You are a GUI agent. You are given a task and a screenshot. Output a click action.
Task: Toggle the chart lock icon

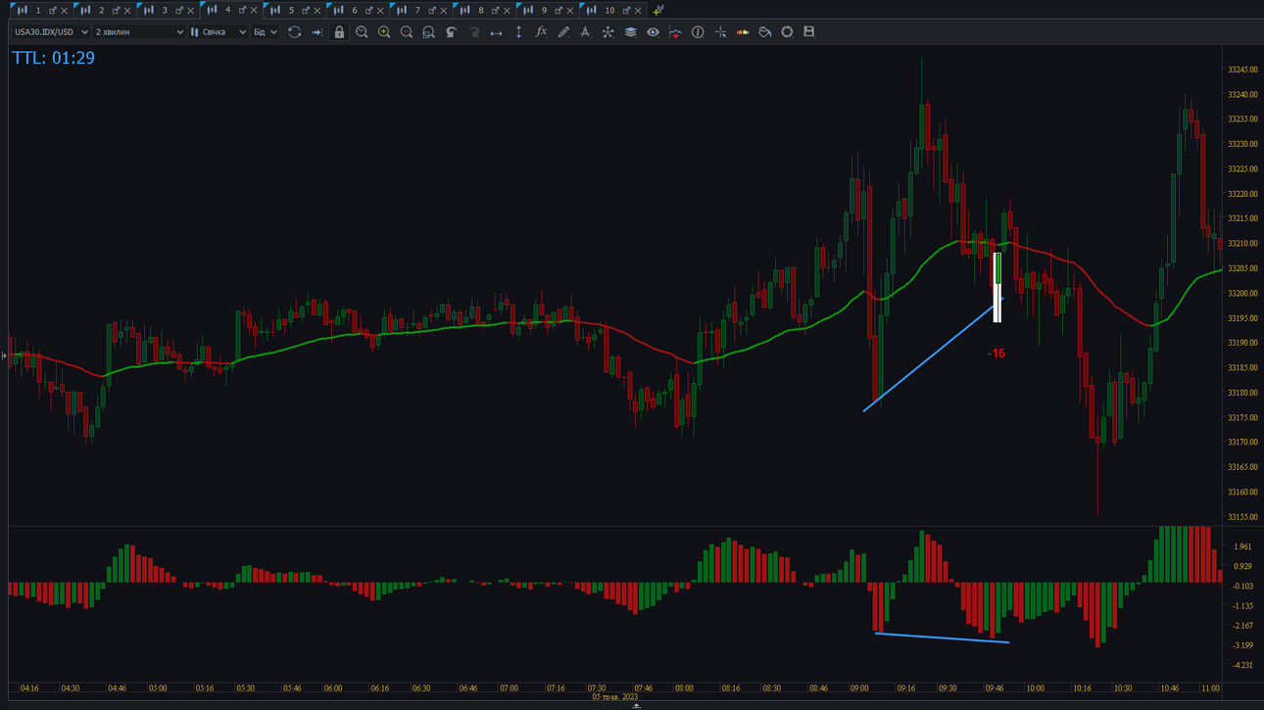(339, 32)
